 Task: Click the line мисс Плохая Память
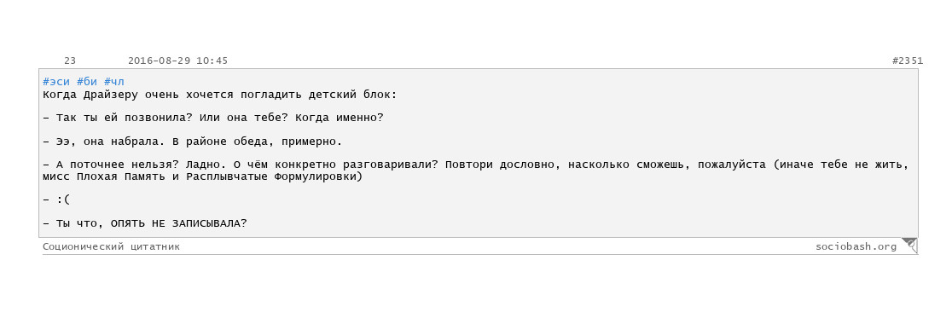202,176
